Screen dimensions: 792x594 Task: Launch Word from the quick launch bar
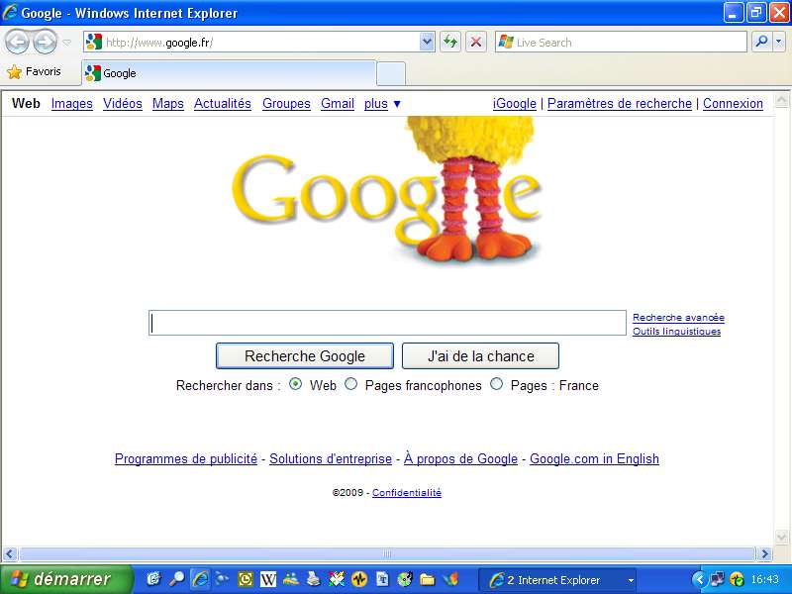[x=267, y=579]
